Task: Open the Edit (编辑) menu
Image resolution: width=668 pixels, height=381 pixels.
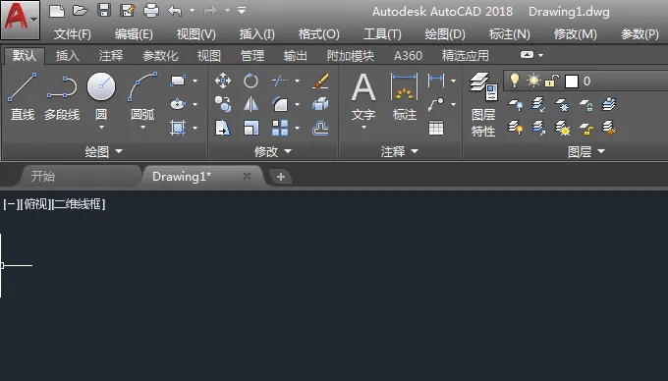Action: click(x=134, y=34)
